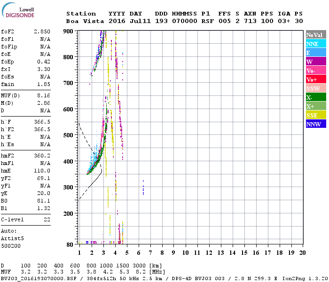Click the MUF 8.2 value for 3000 km

pyautogui.click(x=141, y=272)
